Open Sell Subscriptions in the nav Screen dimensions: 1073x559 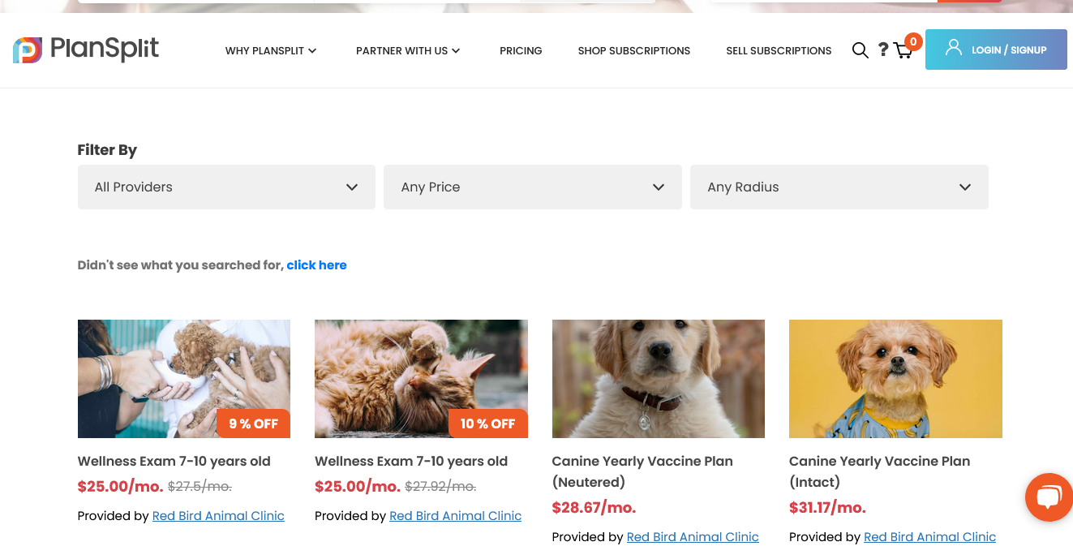(x=779, y=50)
